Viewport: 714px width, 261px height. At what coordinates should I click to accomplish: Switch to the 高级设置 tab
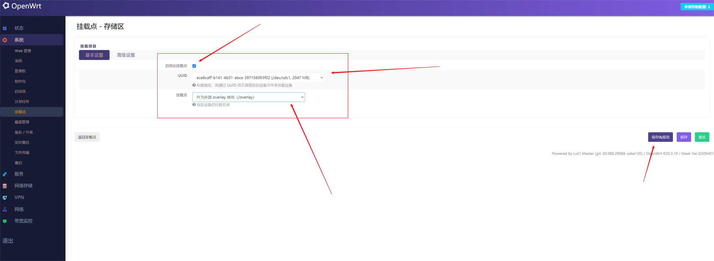(x=126, y=55)
